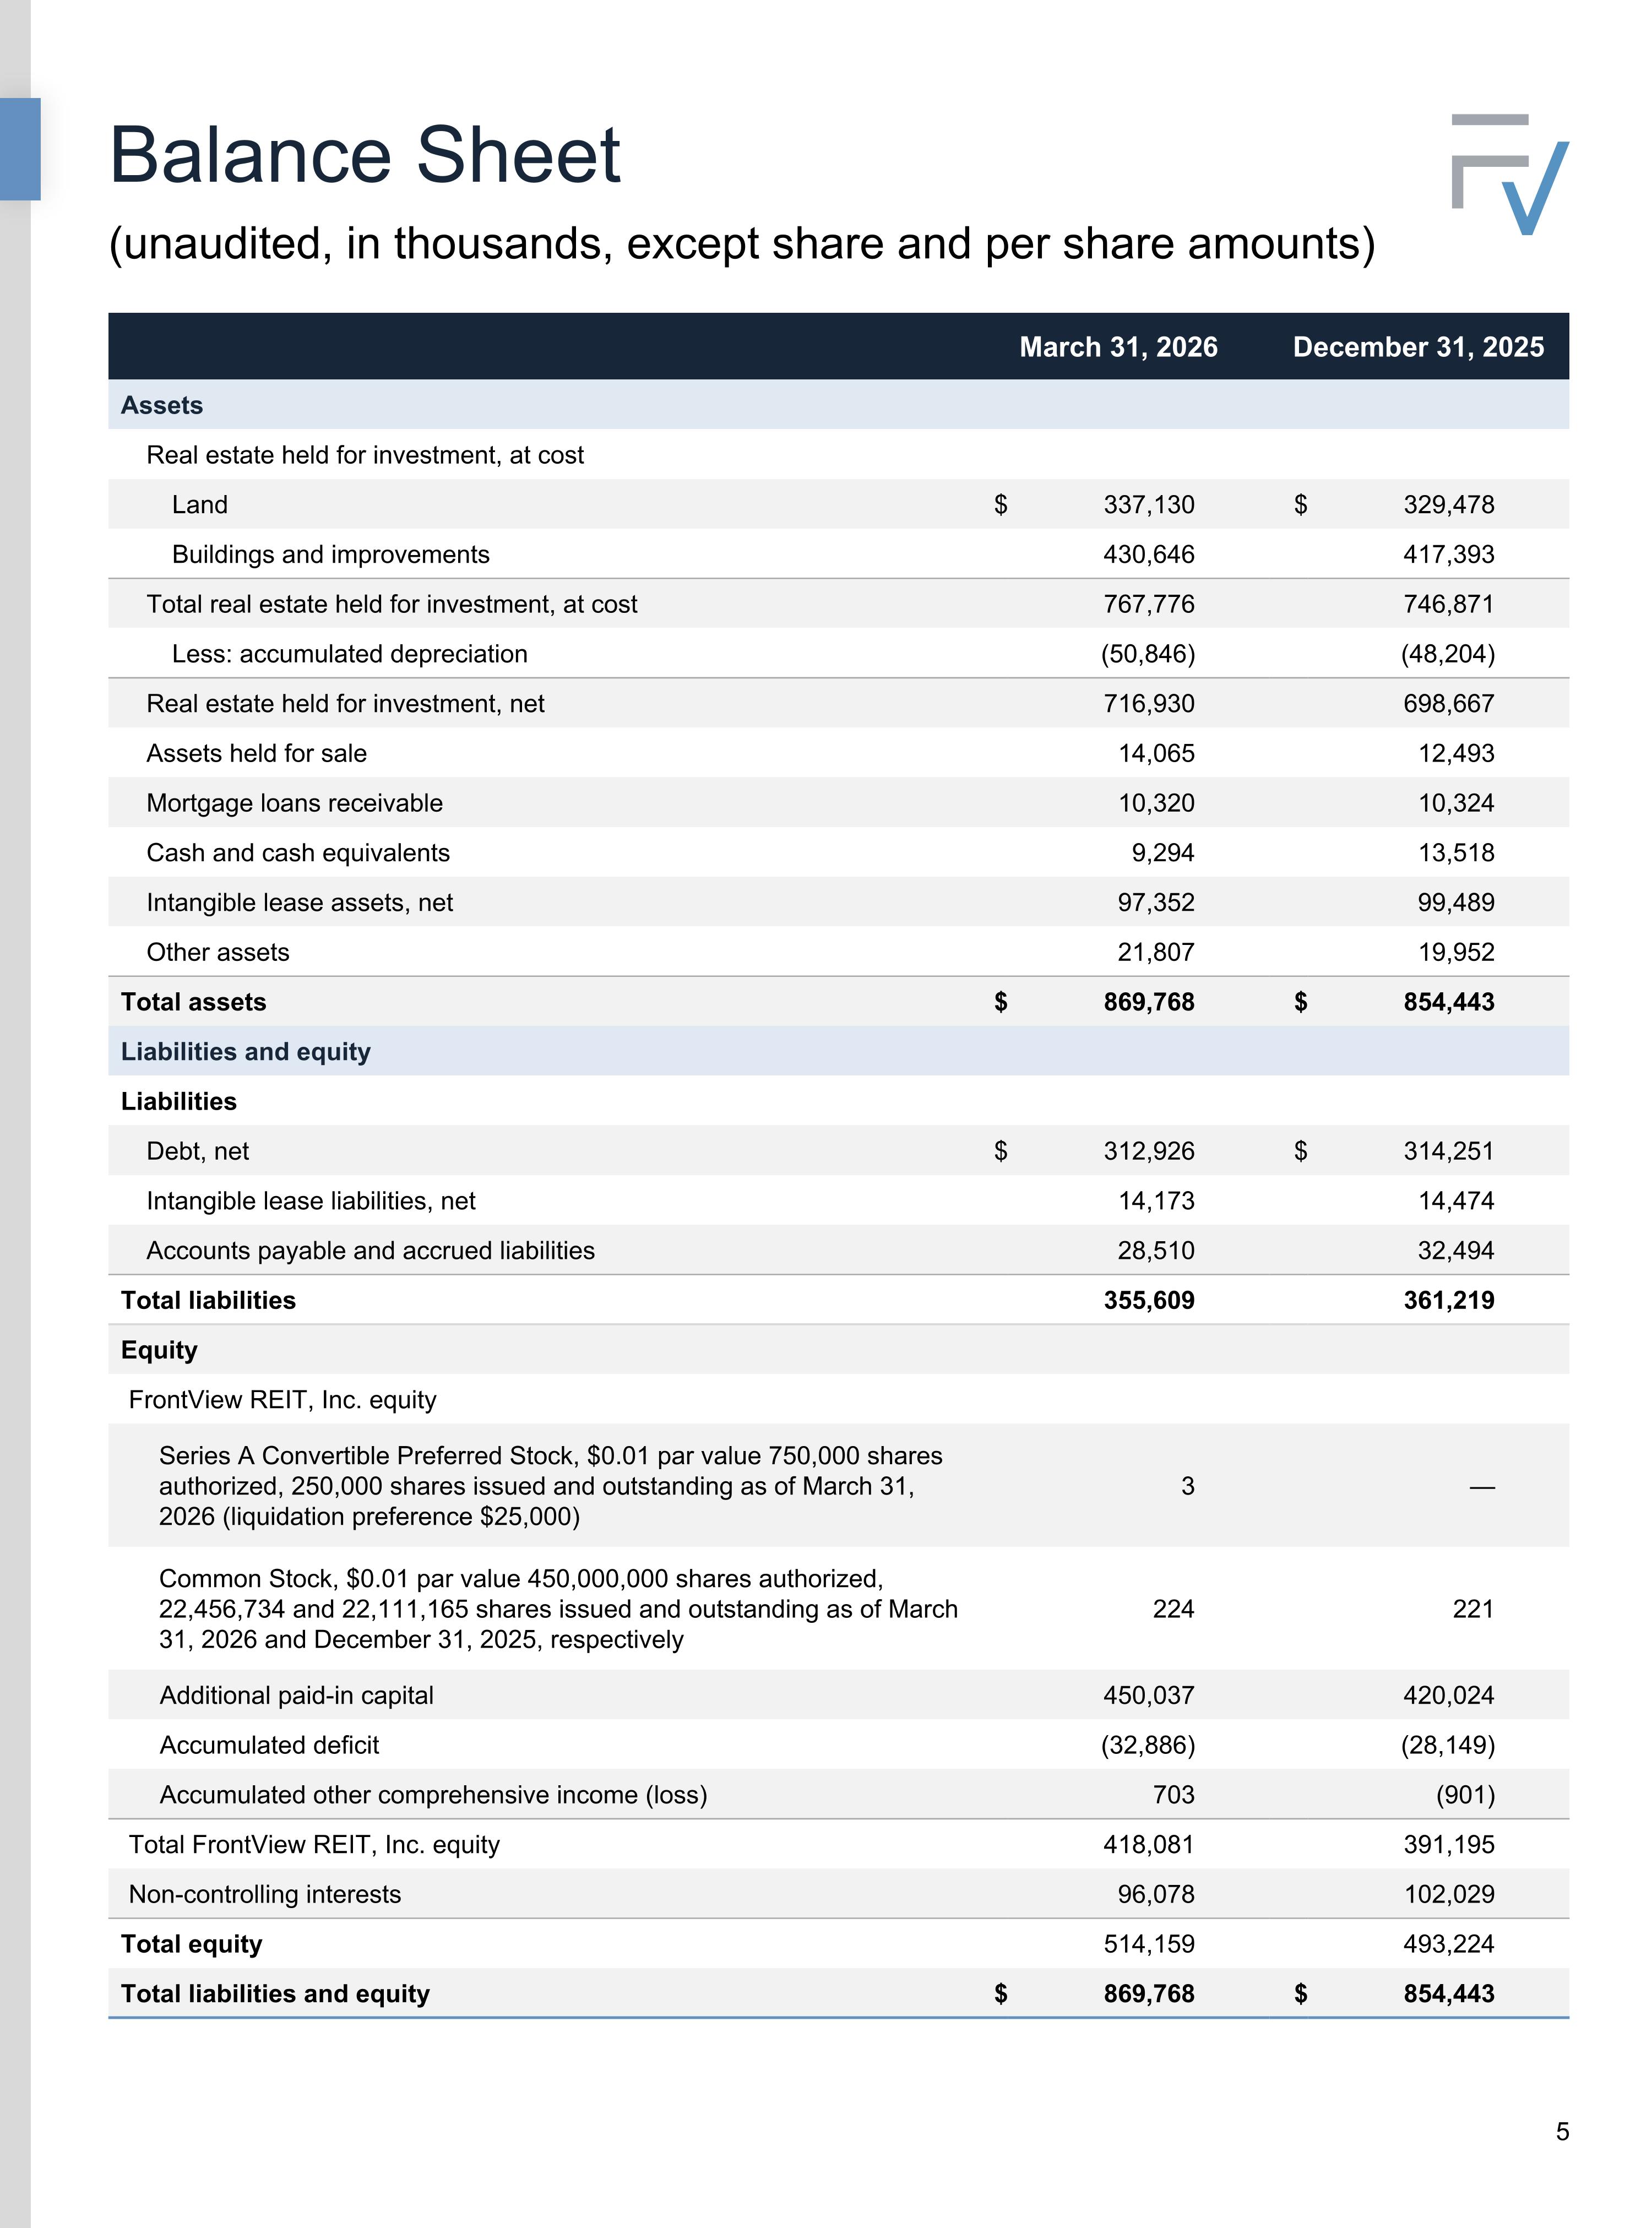Click the "Debt, net" label
The width and height of the screenshot is (1652, 2228).
click(x=198, y=1151)
